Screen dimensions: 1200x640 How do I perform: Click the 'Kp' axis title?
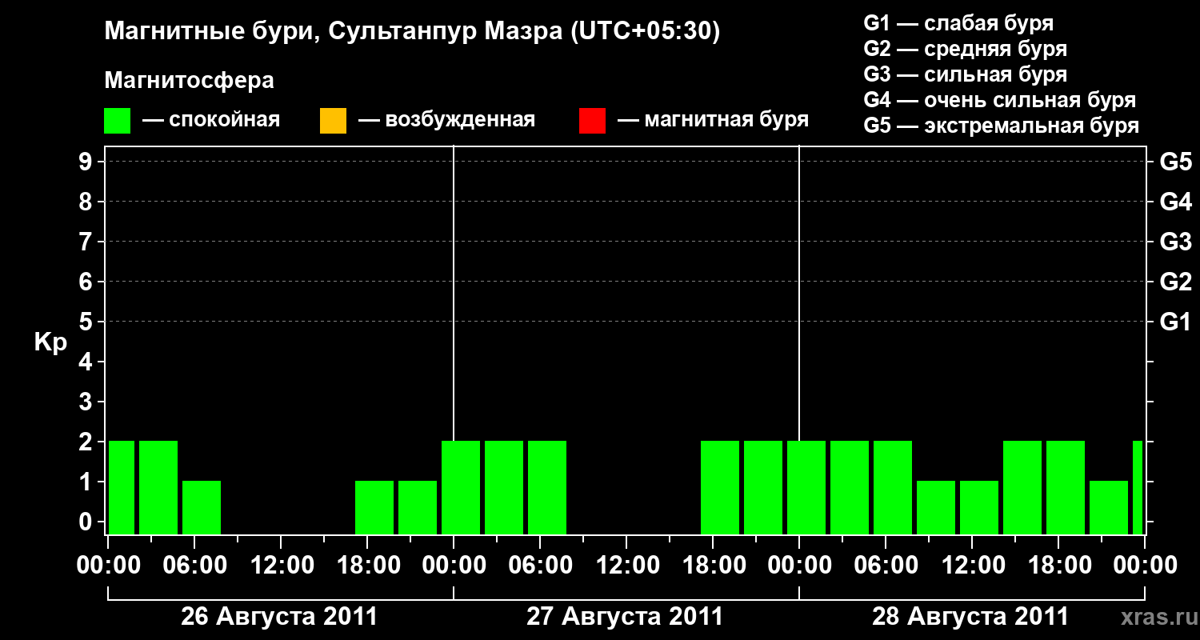50,342
